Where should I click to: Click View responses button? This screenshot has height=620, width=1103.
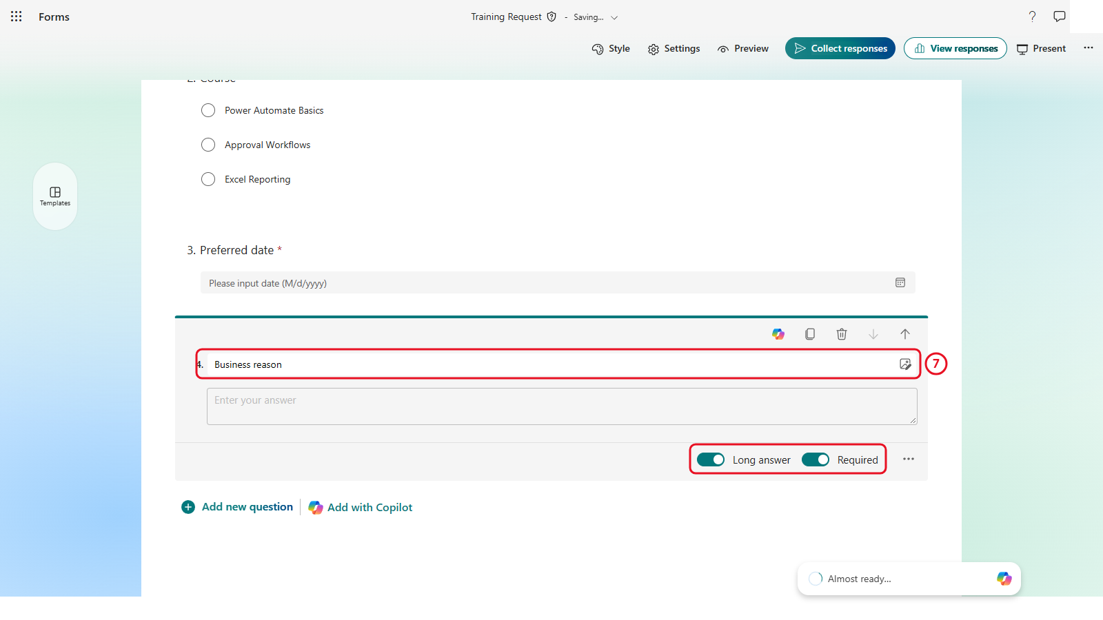click(955, 48)
